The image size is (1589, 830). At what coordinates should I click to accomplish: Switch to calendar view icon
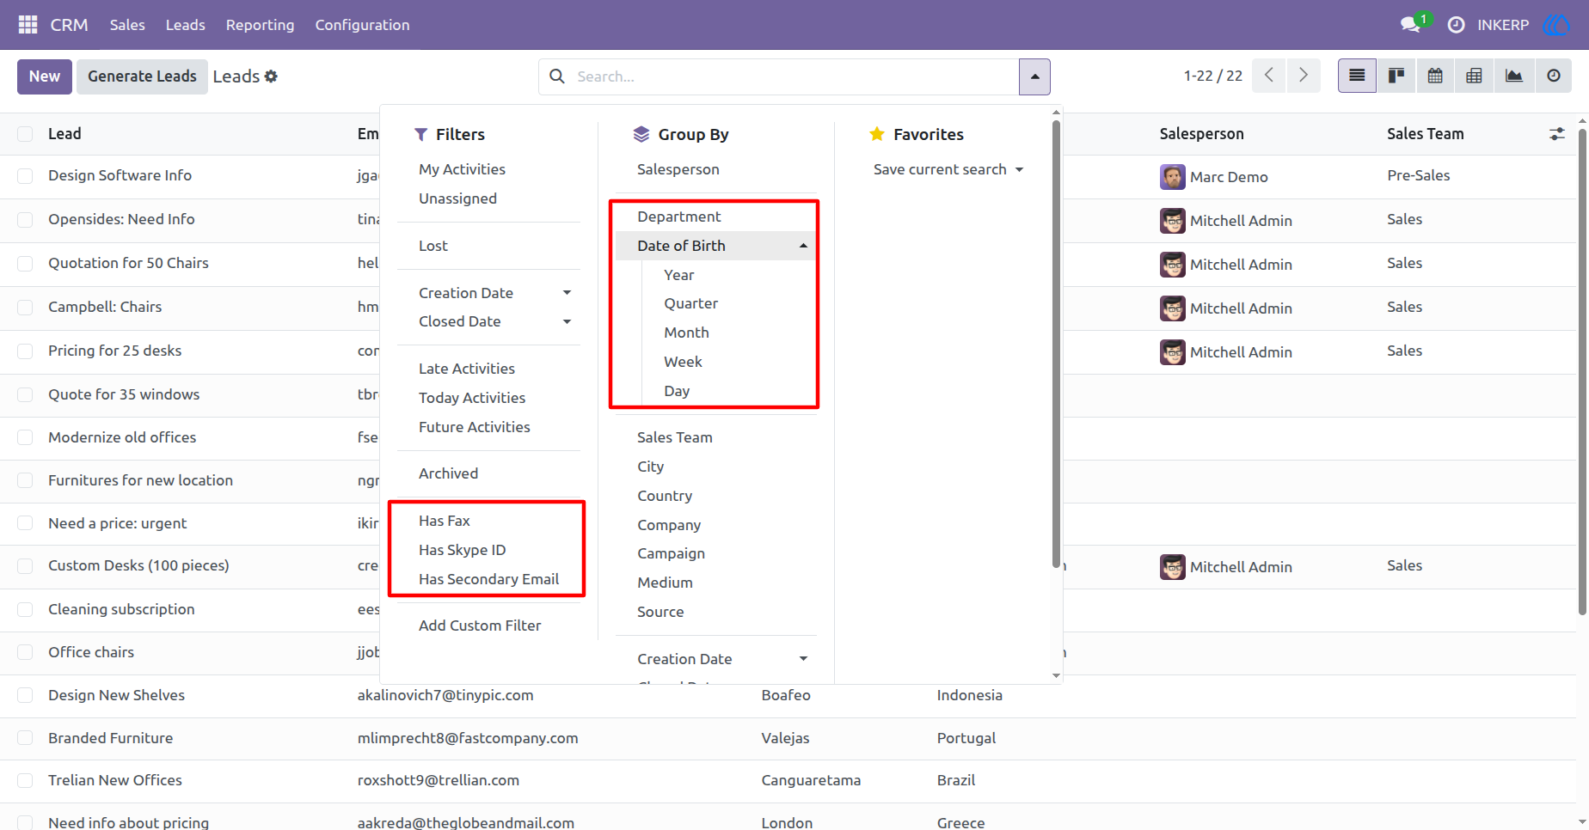pos(1435,76)
